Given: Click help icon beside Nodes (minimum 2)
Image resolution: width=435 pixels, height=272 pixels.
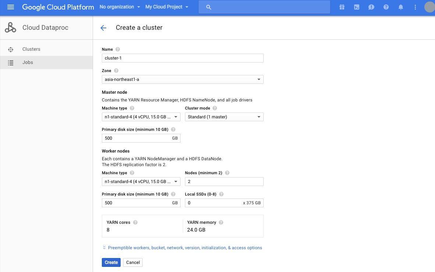Looking at the screenshot, I should (227, 173).
